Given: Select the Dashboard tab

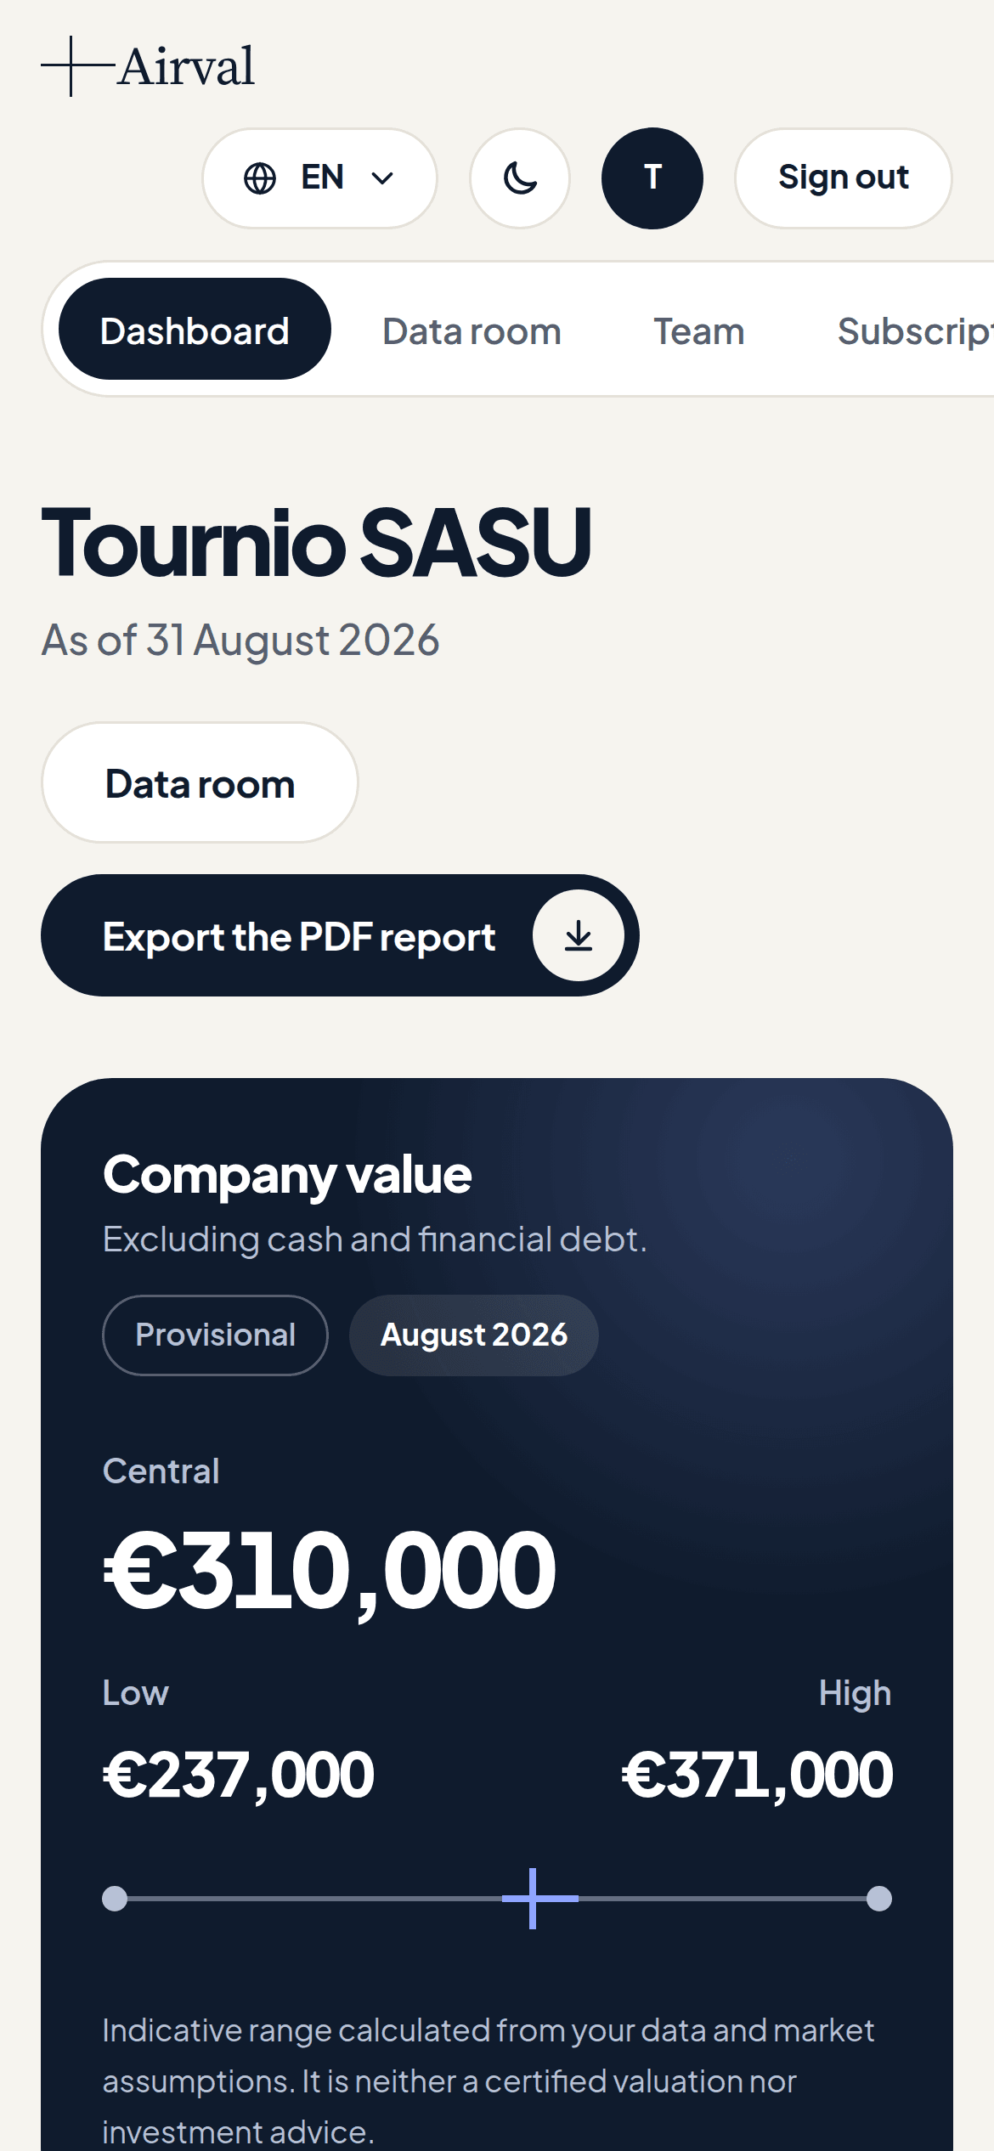Looking at the screenshot, I should point(195,329).
